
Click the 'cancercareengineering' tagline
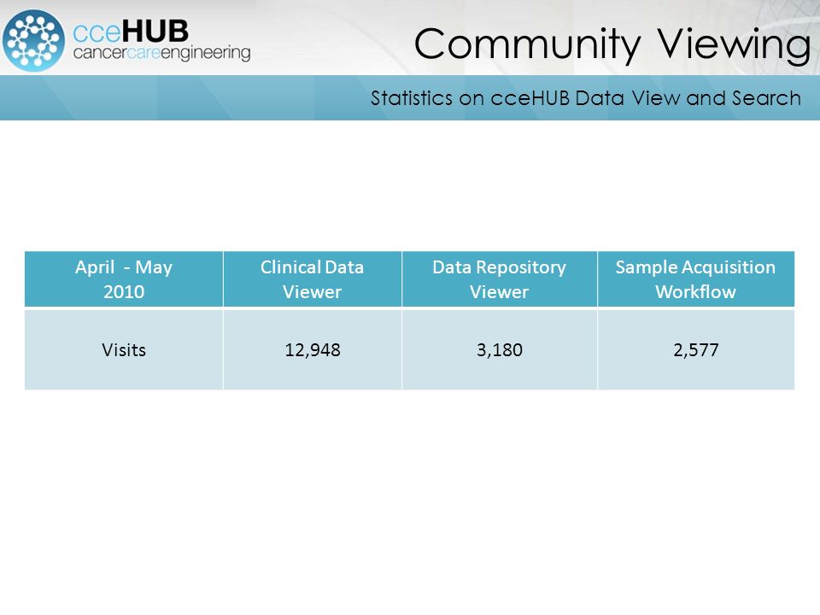click(161, 53)
